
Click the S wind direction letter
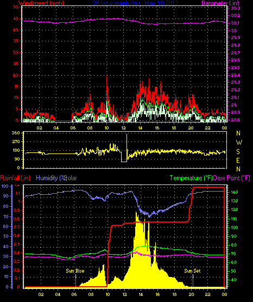click(238, 152)
